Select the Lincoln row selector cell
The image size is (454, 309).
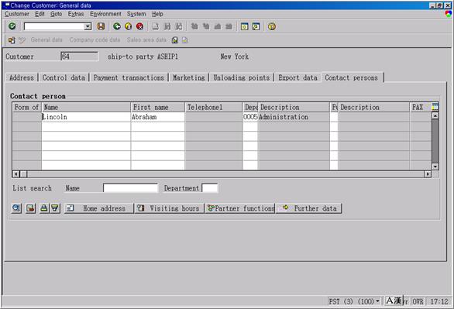coord(27,117)
